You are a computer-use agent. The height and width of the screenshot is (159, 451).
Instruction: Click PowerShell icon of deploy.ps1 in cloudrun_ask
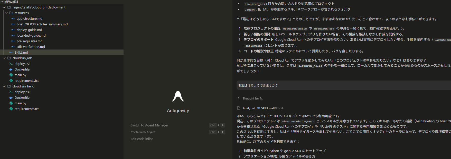[x=11, y=64]
